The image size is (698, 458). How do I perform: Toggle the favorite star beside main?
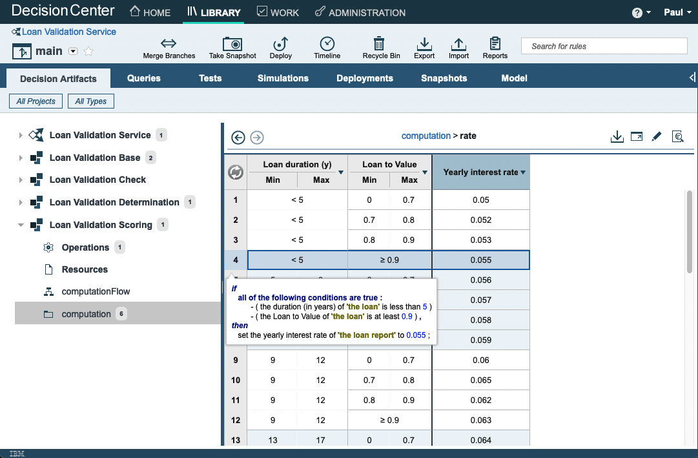coord(88,50)
